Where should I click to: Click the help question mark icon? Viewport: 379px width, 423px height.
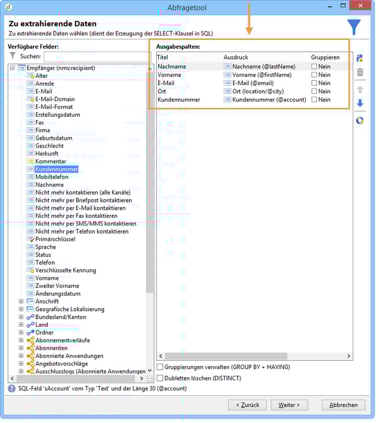coord(12,389)
